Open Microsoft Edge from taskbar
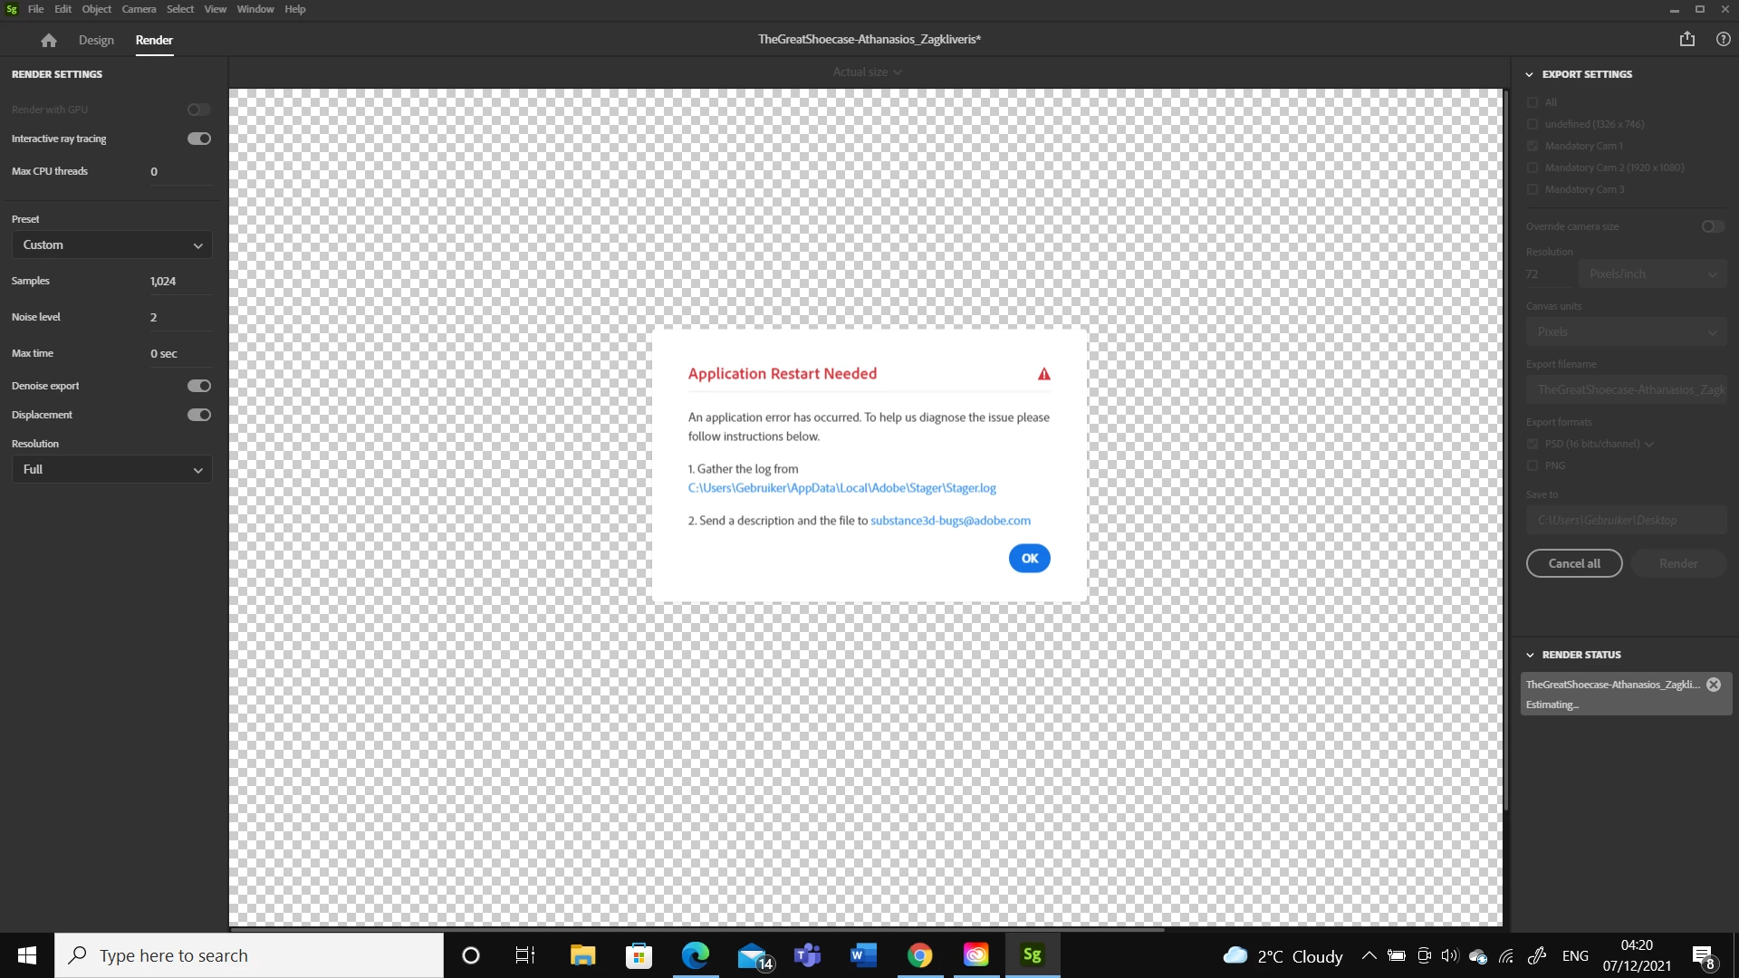 coord(695,955)
